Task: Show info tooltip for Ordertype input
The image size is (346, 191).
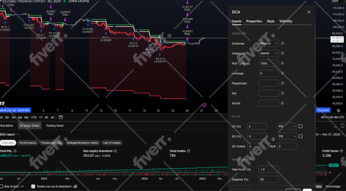Action: click(x=282, y=53)
